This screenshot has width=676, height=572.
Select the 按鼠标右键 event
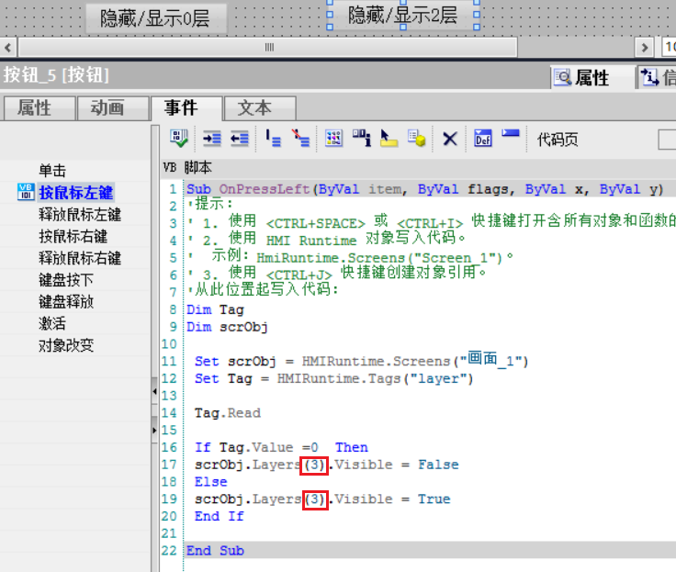[73, 236]
